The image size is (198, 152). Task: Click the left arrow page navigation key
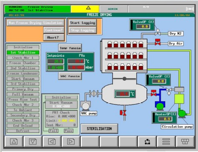pyautogui.click(x=52, y=141)
